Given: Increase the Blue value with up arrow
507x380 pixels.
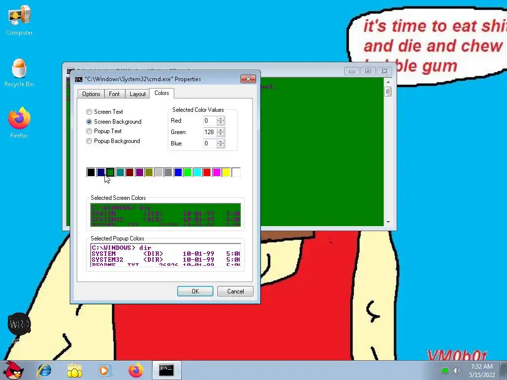Looking at the screenshot, I should 220,141.
